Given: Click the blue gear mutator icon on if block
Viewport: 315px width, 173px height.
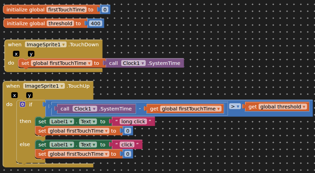Looking at the screenshot, I should [x=23, y=104].
